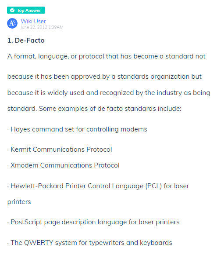Click the QWERTY system bullet line
The image size is (217, 259).
(x=90, y=243)
